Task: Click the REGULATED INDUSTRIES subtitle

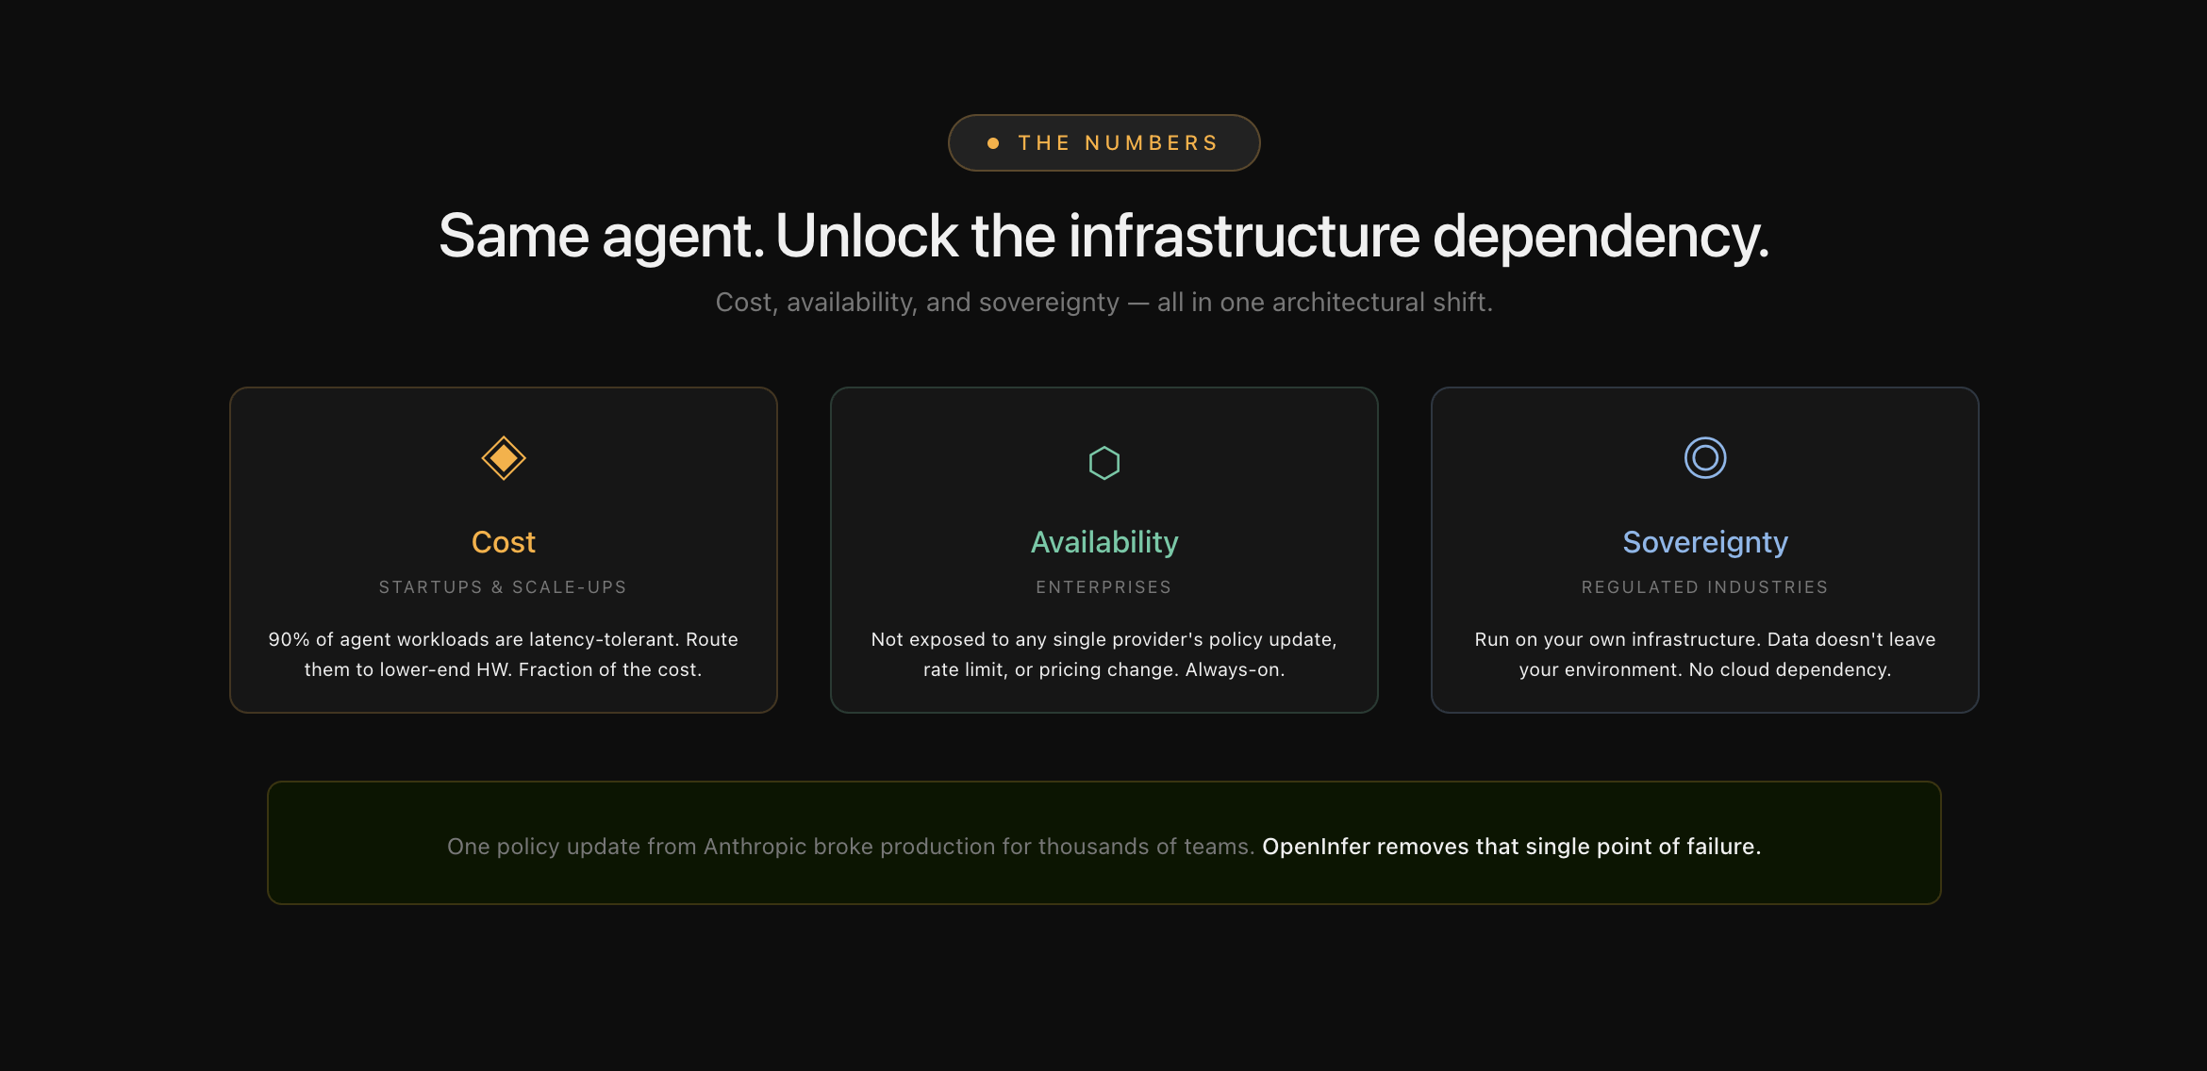Action: 1704,586
